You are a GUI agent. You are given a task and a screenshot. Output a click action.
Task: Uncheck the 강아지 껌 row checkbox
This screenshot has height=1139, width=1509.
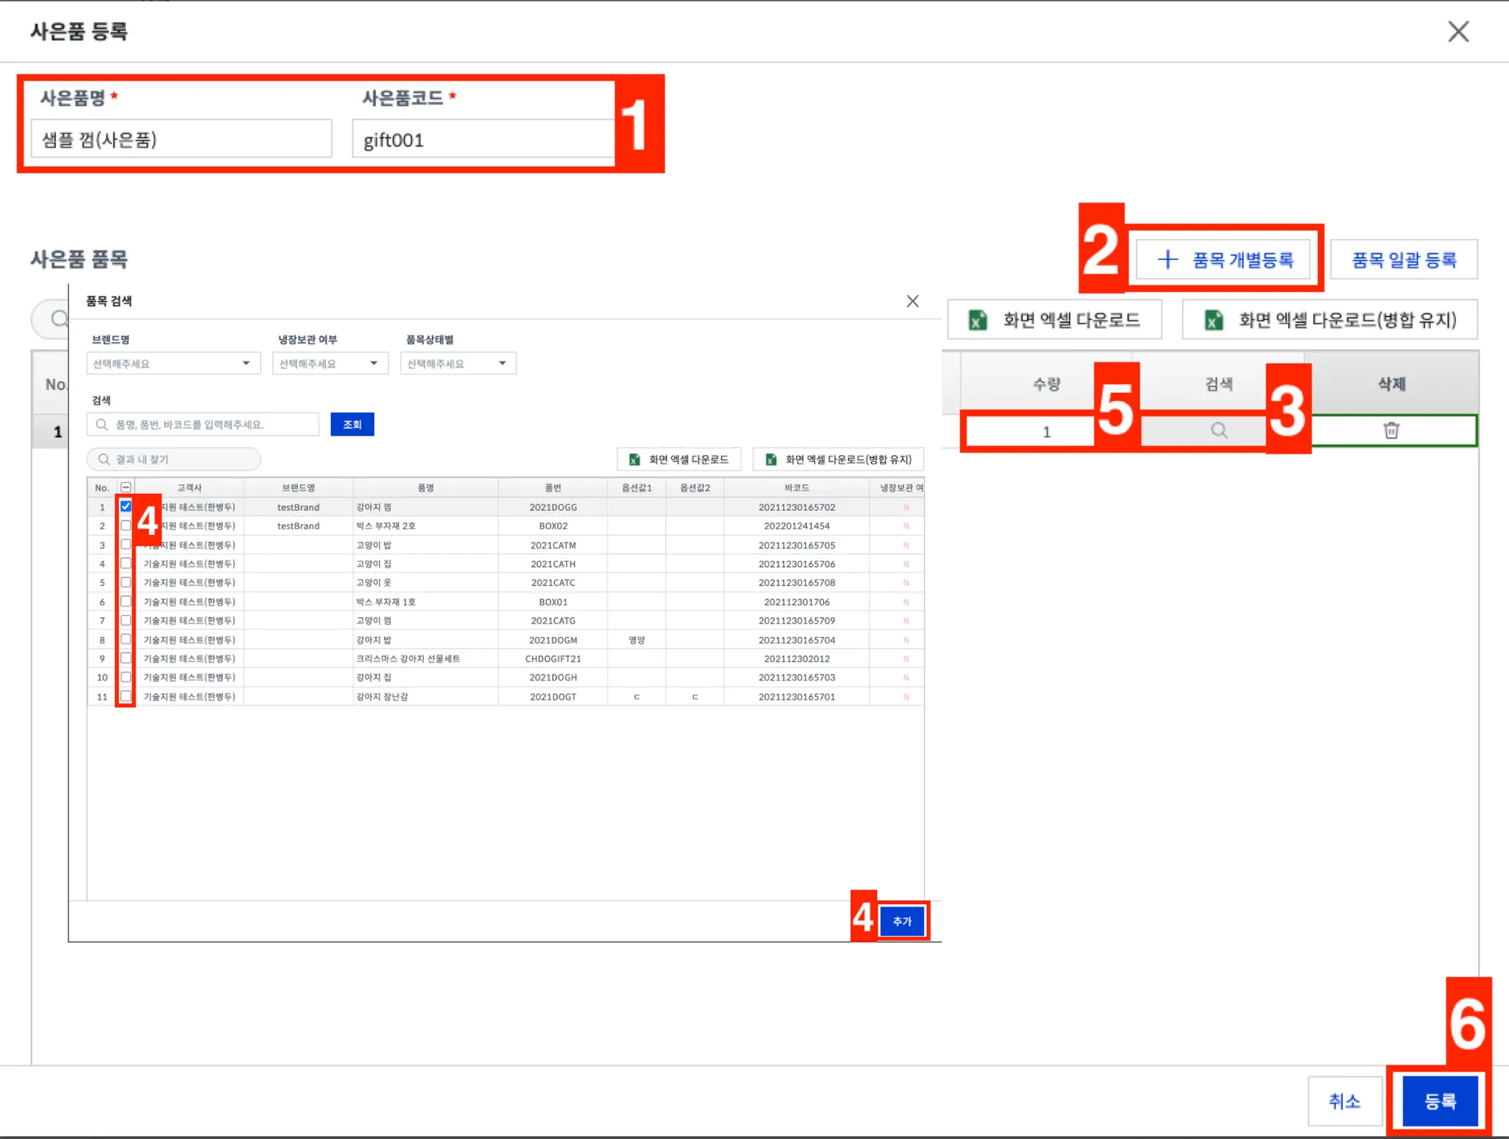[x=126, y=506]
